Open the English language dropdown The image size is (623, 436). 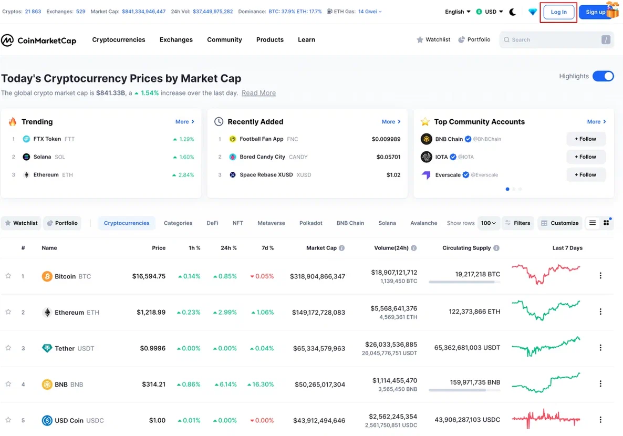tap(458, 12)
